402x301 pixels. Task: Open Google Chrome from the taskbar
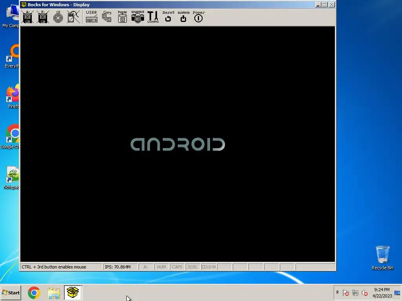click(x=34, y=292)
